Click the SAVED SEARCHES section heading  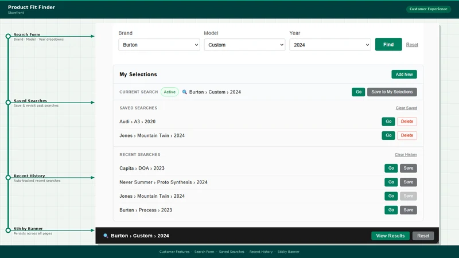(x=138, y=108)
